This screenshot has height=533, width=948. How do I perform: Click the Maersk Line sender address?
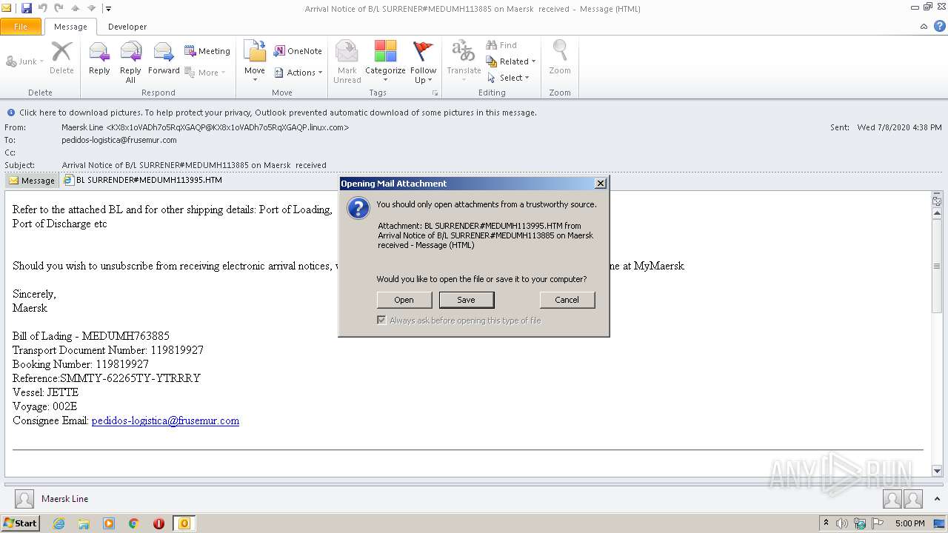[205, 127]
